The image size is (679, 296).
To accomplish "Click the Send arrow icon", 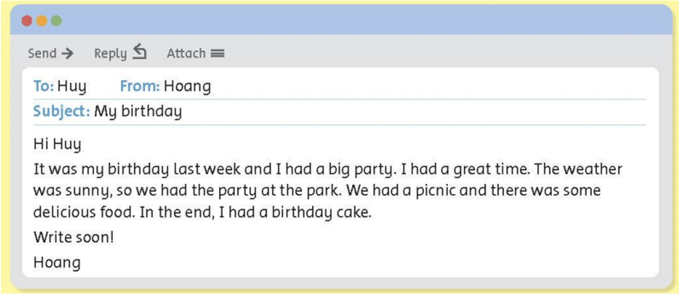I will [x=67, y=53].
